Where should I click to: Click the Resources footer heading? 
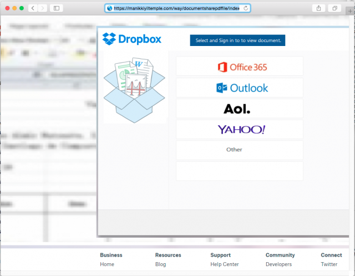[168, 255]
